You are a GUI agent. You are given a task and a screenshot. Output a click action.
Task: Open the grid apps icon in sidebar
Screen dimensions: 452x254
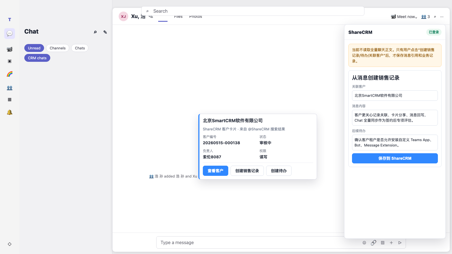(10, 100)
